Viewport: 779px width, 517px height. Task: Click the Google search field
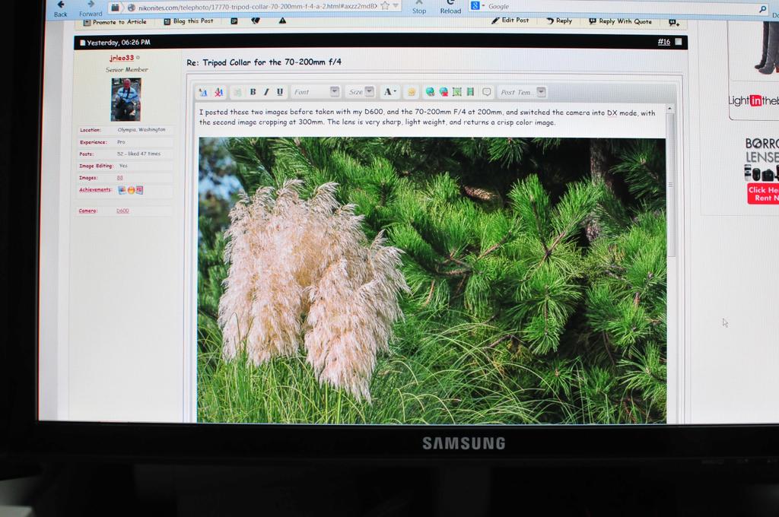[624, 7]
